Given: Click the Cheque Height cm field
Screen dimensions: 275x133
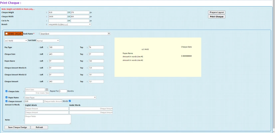Looking at the screenshot, I should [58, 13].
